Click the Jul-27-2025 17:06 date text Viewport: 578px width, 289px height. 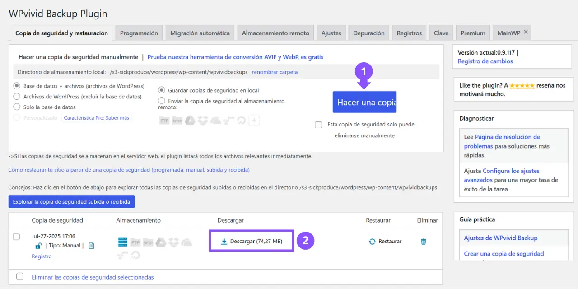[x=53, y=236]
